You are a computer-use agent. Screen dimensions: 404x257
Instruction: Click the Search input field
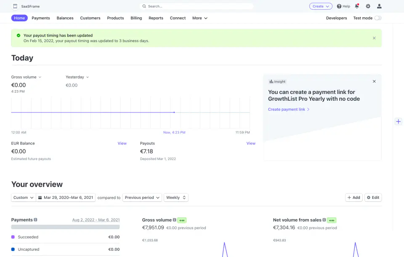pos(197,6)
